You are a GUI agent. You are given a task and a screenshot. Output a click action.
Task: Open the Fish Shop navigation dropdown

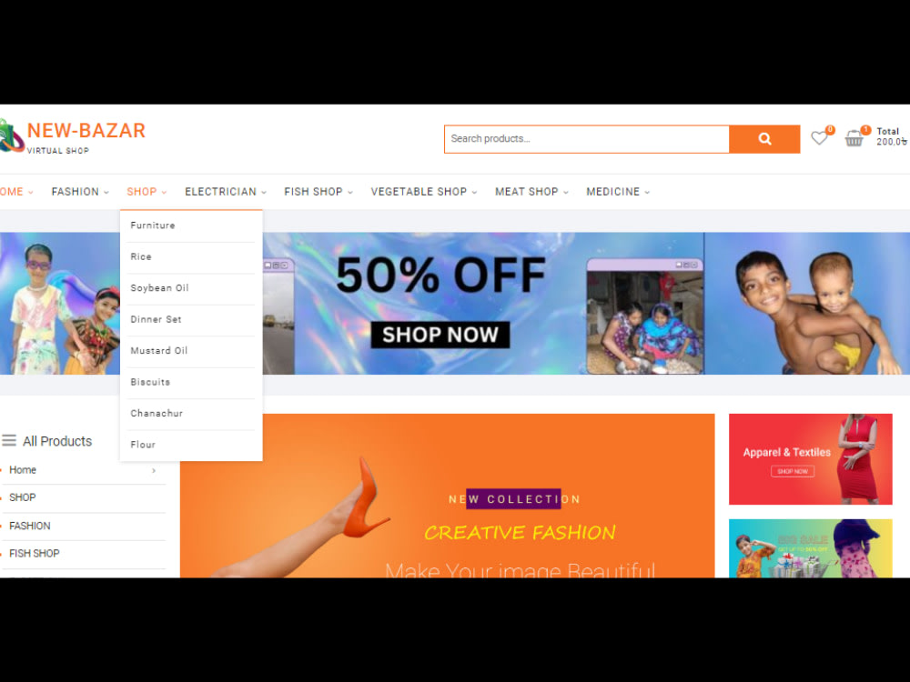[x=318, y=191]
